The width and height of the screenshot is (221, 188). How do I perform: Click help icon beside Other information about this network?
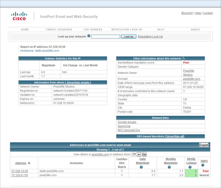click(183, 59)
